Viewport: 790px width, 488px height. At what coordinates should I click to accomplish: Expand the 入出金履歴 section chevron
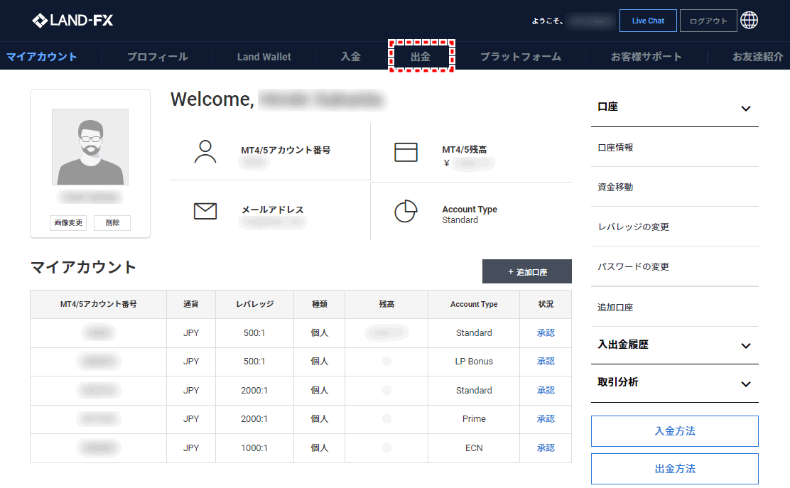click(x=746, y=345)
